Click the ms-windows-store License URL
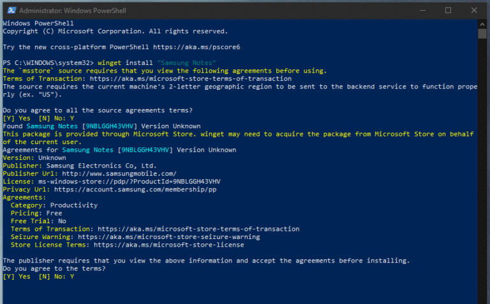 pyautogui.click(x=130, y=182)
